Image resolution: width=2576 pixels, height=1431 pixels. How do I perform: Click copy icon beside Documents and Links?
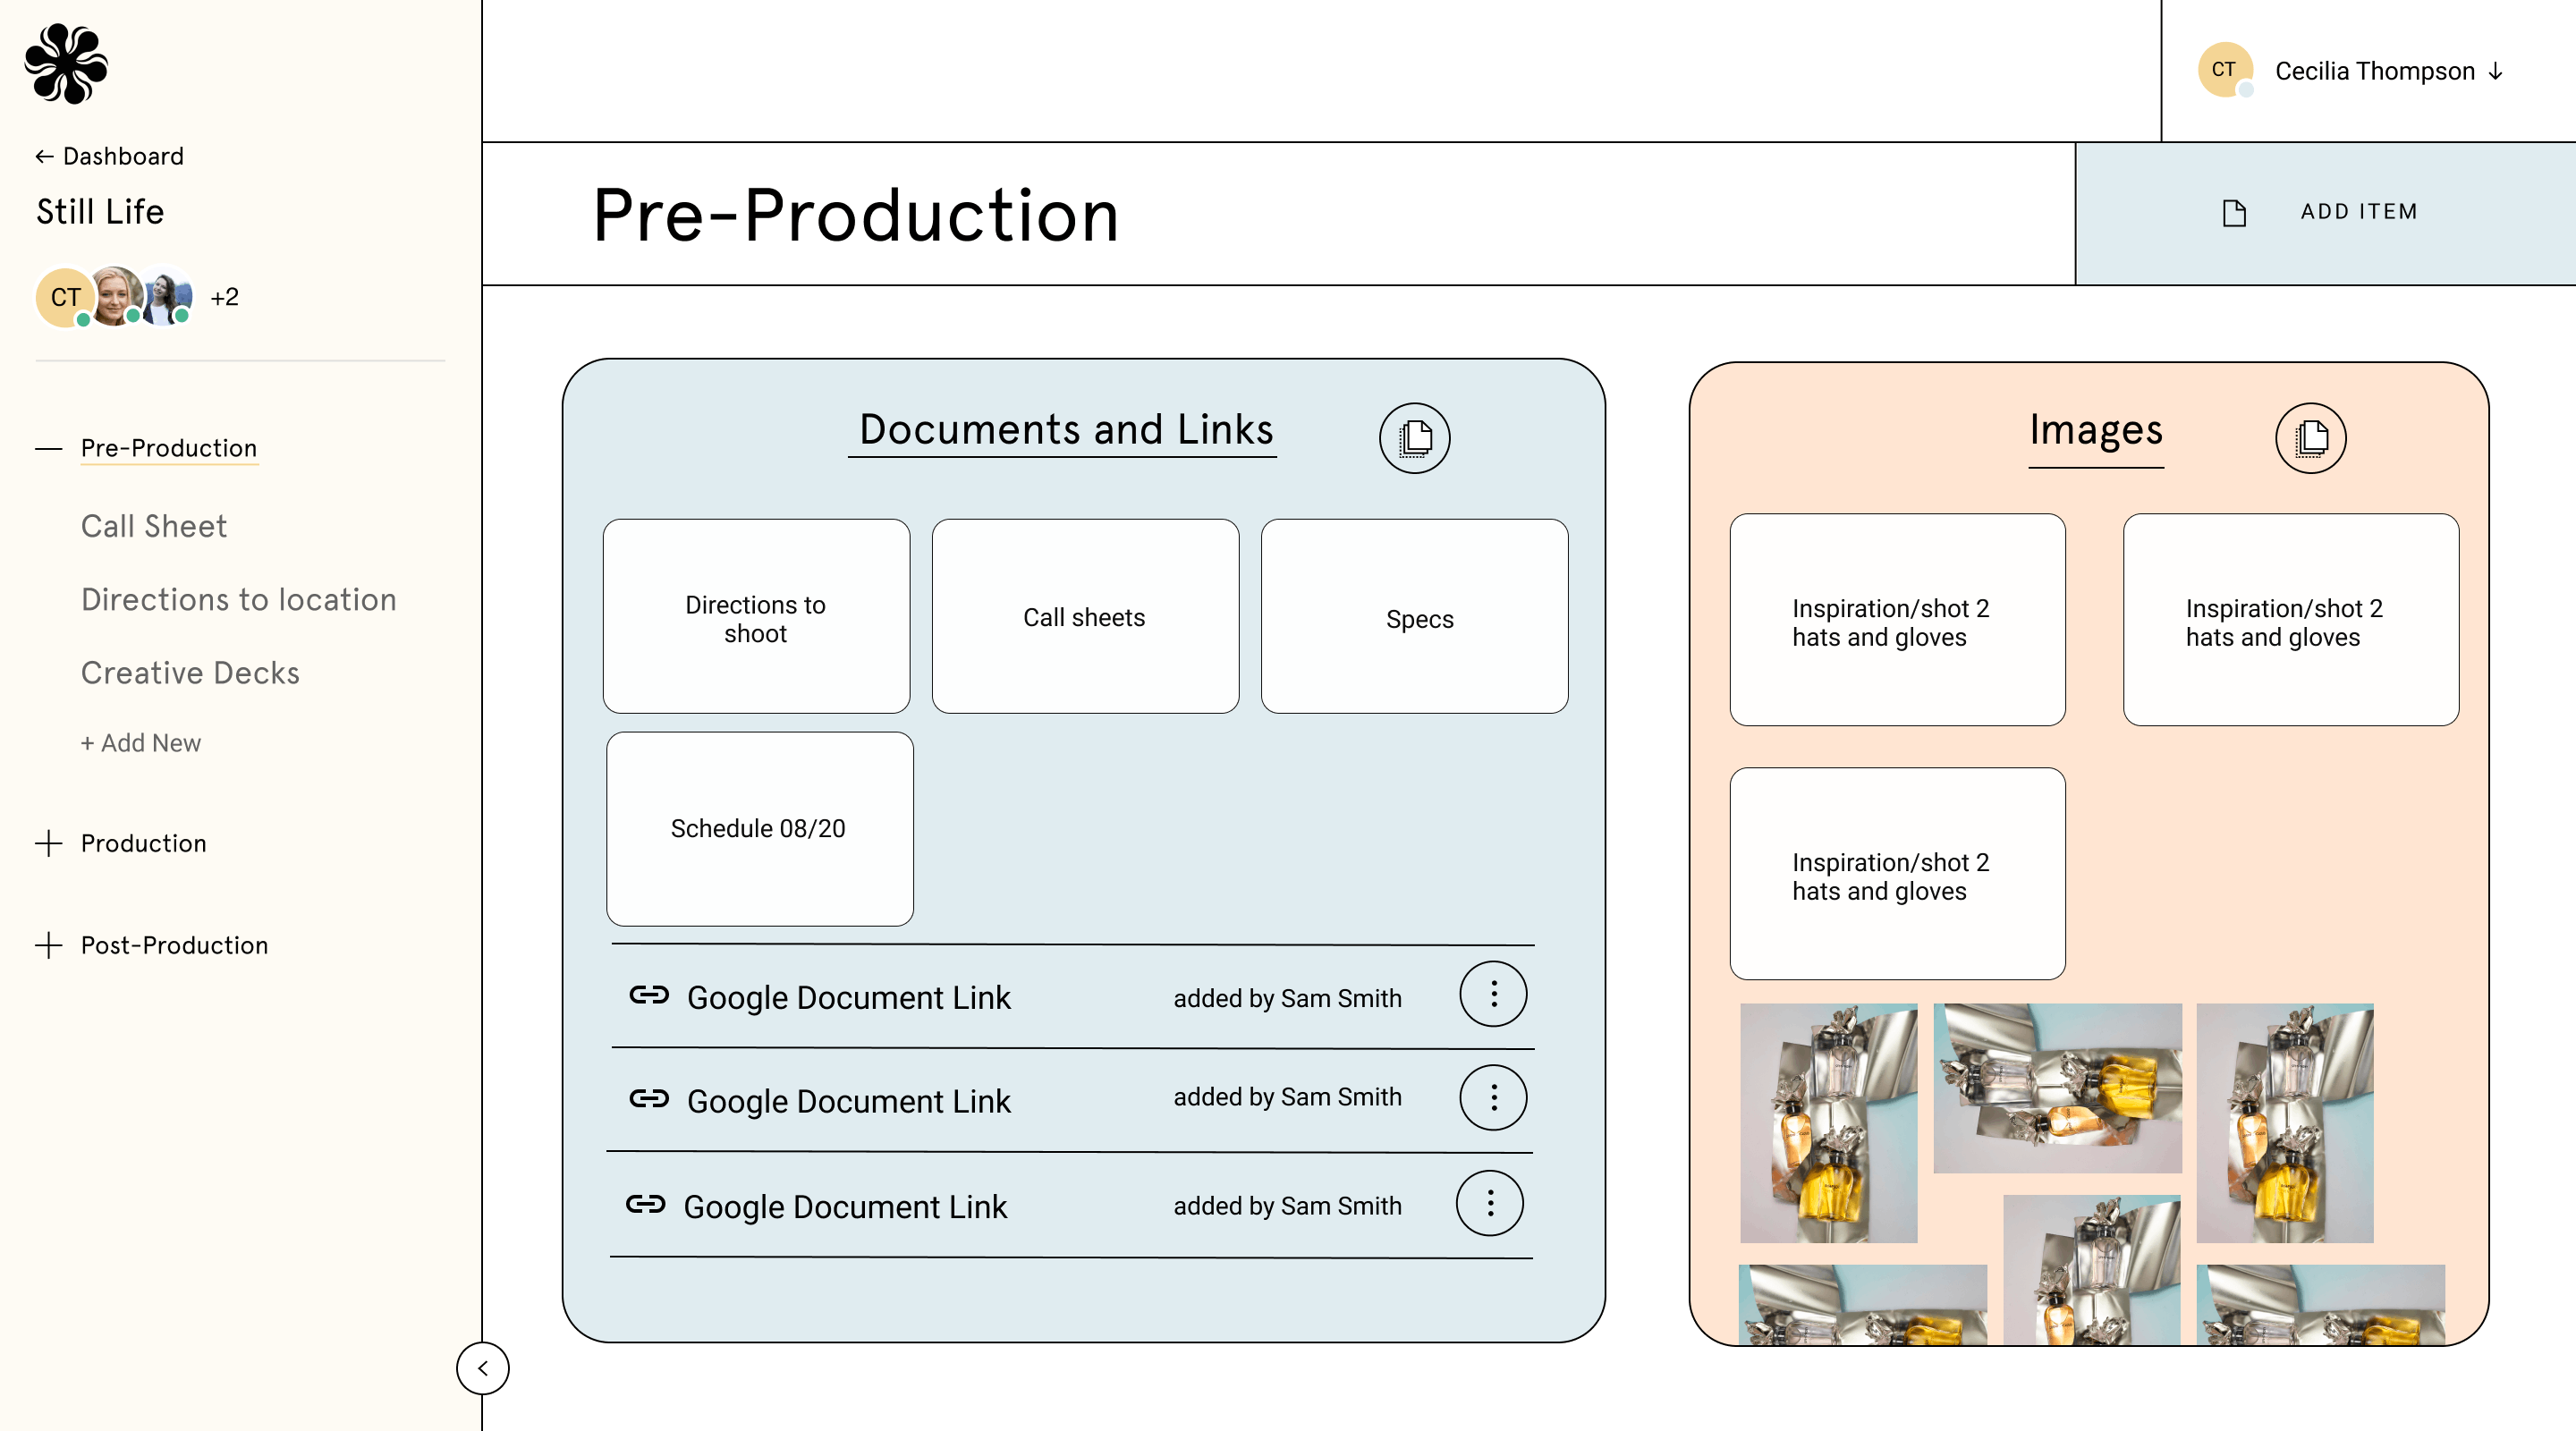(x=1414, y=438)
